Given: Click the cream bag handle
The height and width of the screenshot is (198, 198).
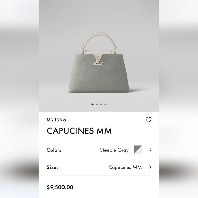Looking at the screenshot, I should (x=99, y=40).
